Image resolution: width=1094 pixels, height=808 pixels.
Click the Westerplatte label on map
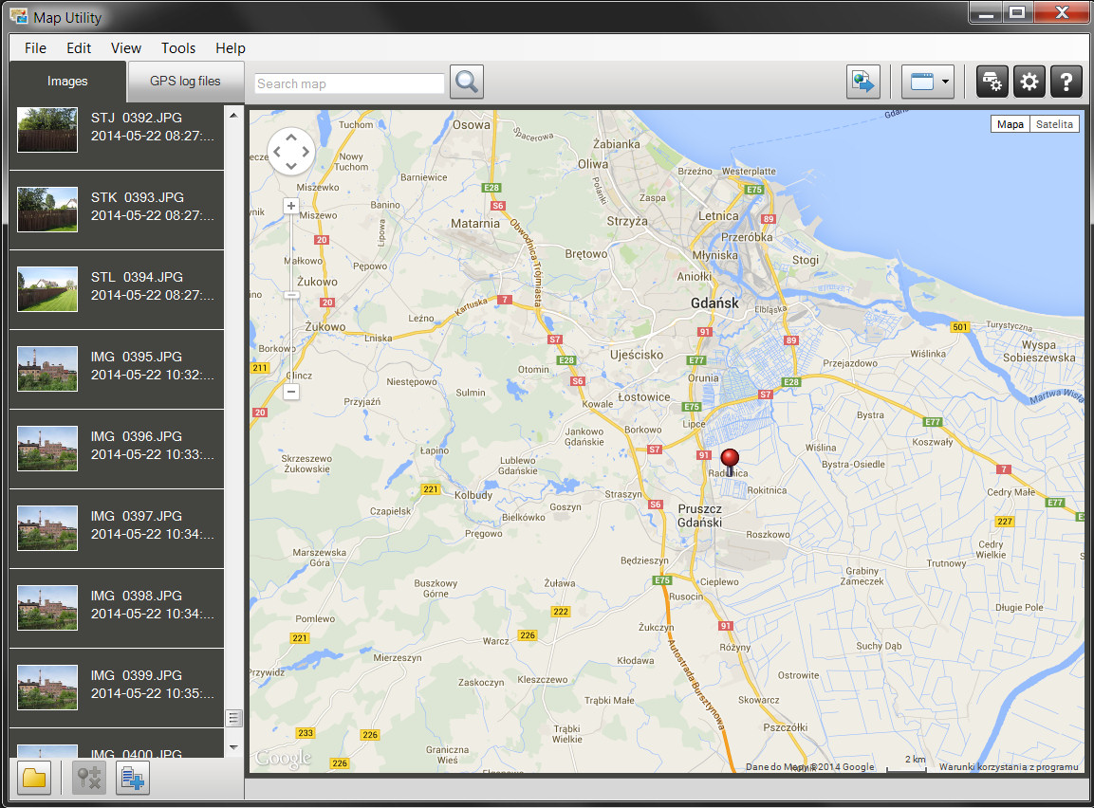[x=749, y=171]
